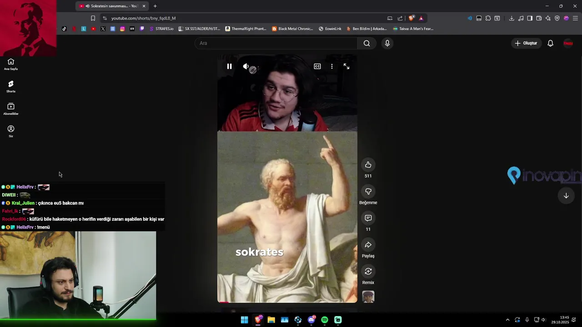Open the TikTok bookmark

coord(64,29)
